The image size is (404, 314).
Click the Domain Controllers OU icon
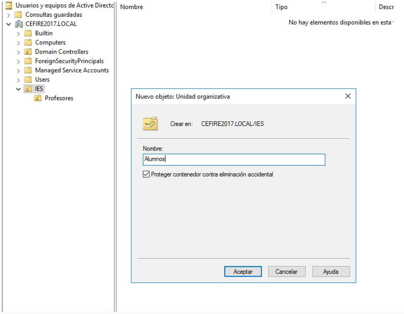(x=28, y=52)
